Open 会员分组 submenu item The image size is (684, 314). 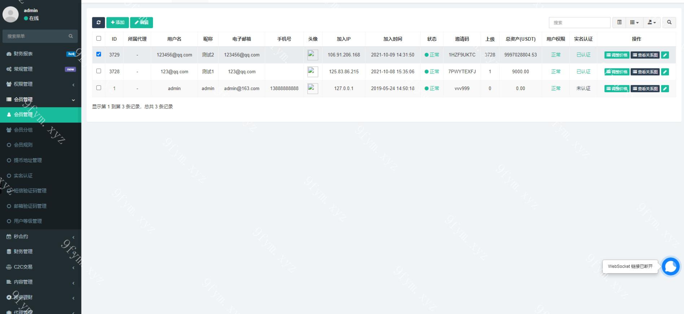(x=40, y=130)
